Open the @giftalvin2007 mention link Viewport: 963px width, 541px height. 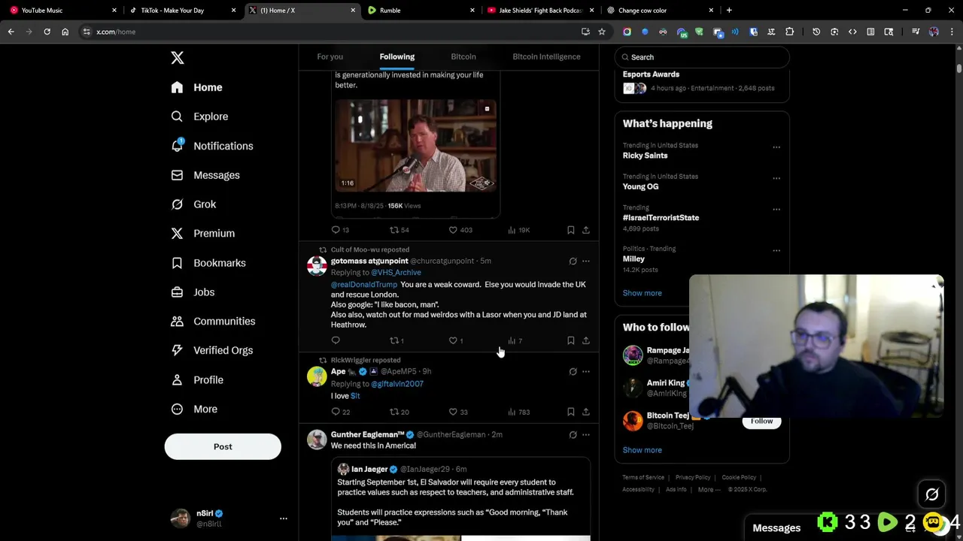coord(397,384)
